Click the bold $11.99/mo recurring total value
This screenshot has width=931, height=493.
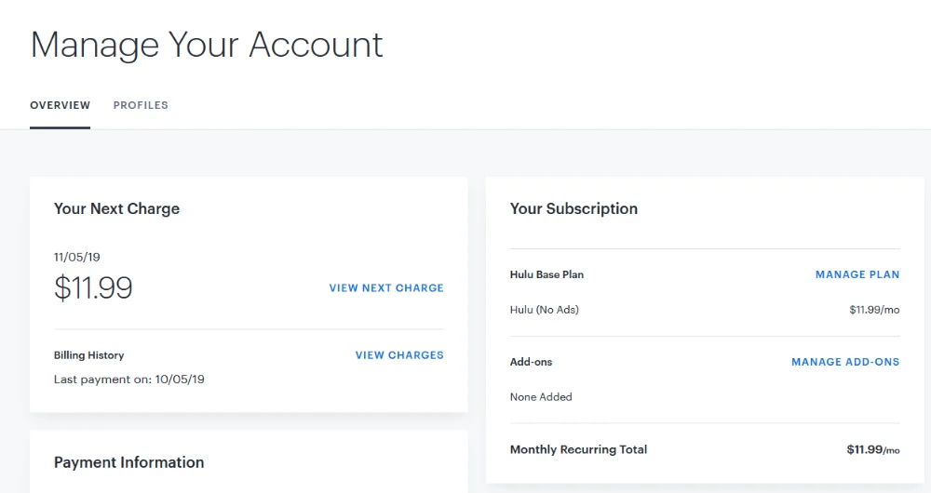873,449
